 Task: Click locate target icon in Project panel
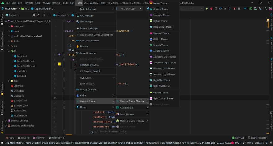click(x=34, y=15)
